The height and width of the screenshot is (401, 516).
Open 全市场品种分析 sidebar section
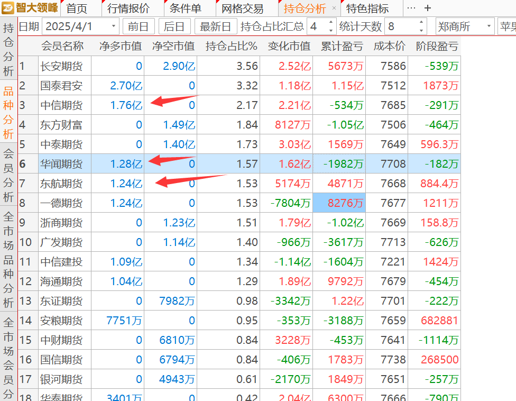tap(8, 260)
